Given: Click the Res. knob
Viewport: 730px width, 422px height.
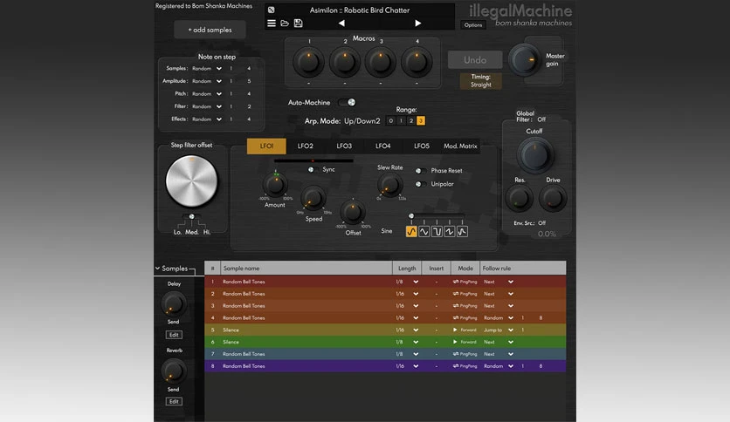Looking at the screenshot, I should 519,198.
